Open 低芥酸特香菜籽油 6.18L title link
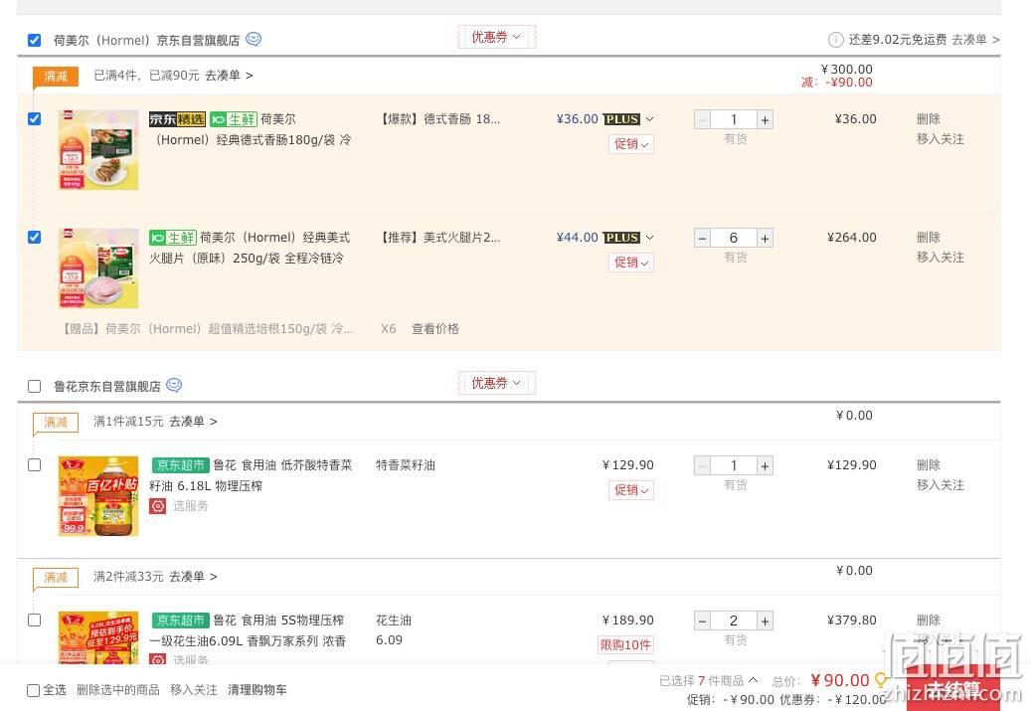Image resolution: width=1031 pixels, height=711 pixels. tap(251, 475)
